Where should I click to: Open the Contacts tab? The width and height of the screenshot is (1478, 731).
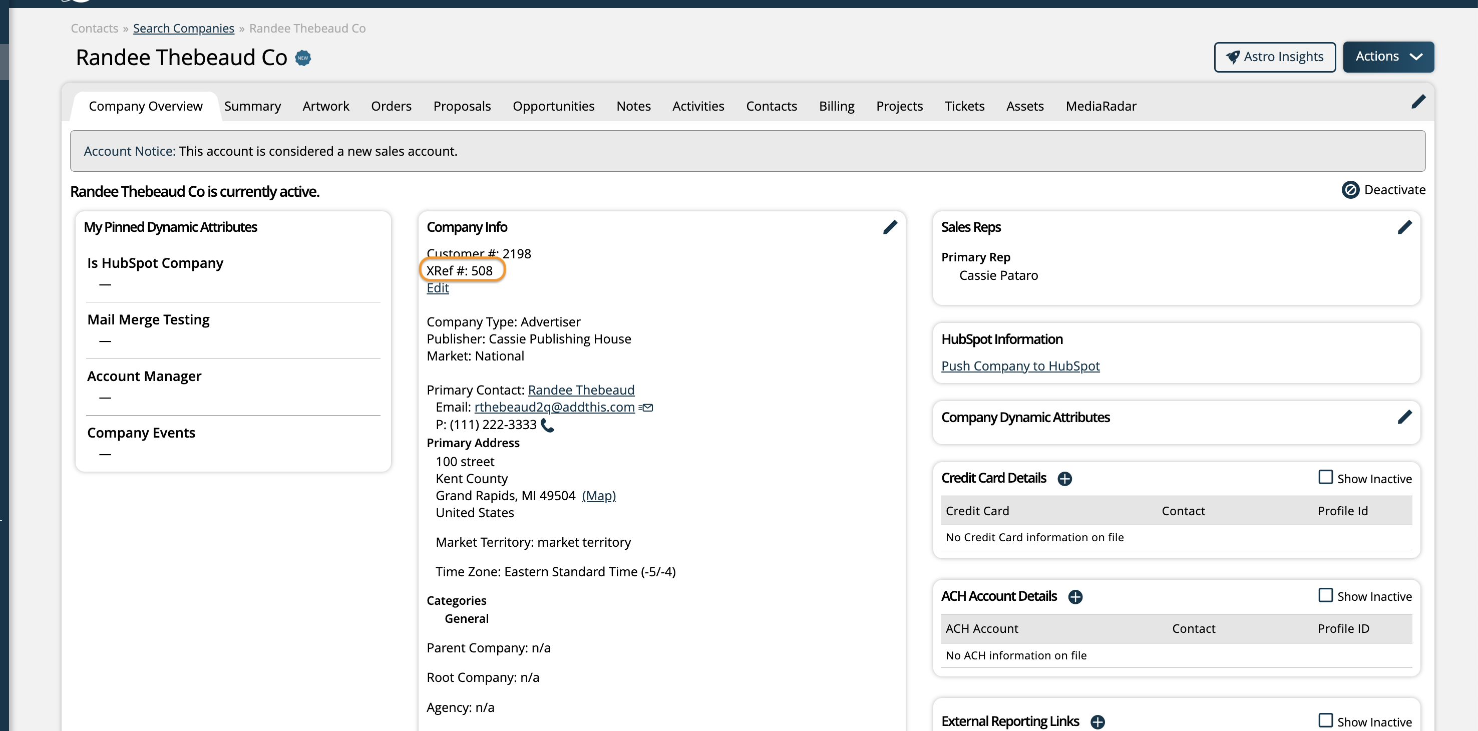[771, 106]
